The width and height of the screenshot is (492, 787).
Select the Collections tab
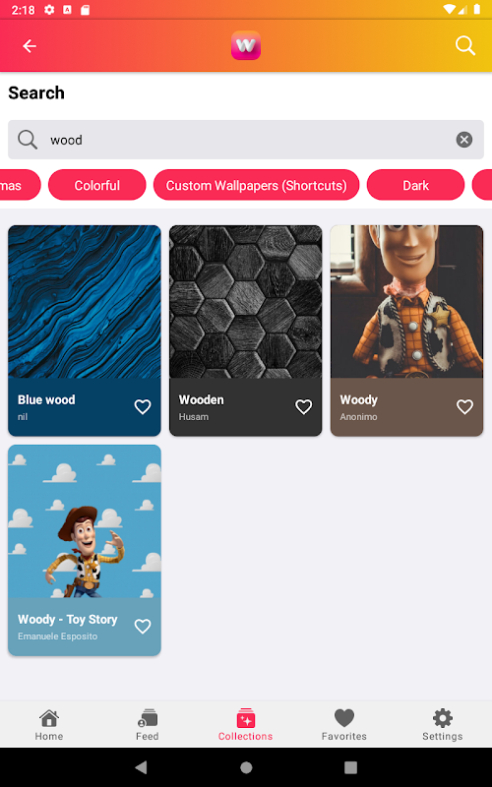click(245, 725)
